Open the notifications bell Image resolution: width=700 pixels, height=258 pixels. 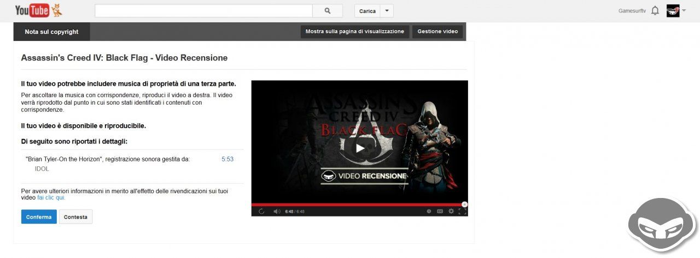[x=655, y=10]
